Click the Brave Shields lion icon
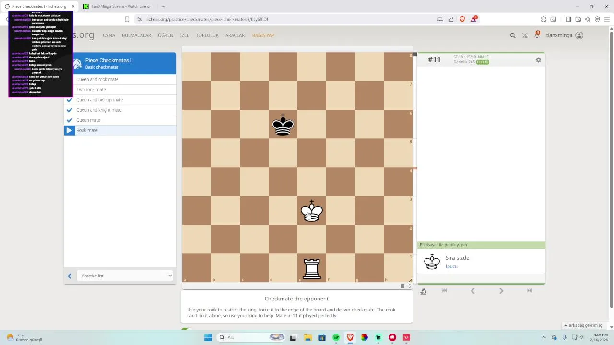This screenshot has height=345, width=614. 462,19
